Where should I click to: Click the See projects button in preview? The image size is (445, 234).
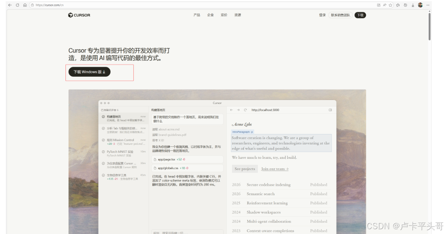244,169
